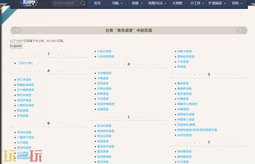
Task: Open the 「正机之神」 link
Action: click(x=25, y=63)
